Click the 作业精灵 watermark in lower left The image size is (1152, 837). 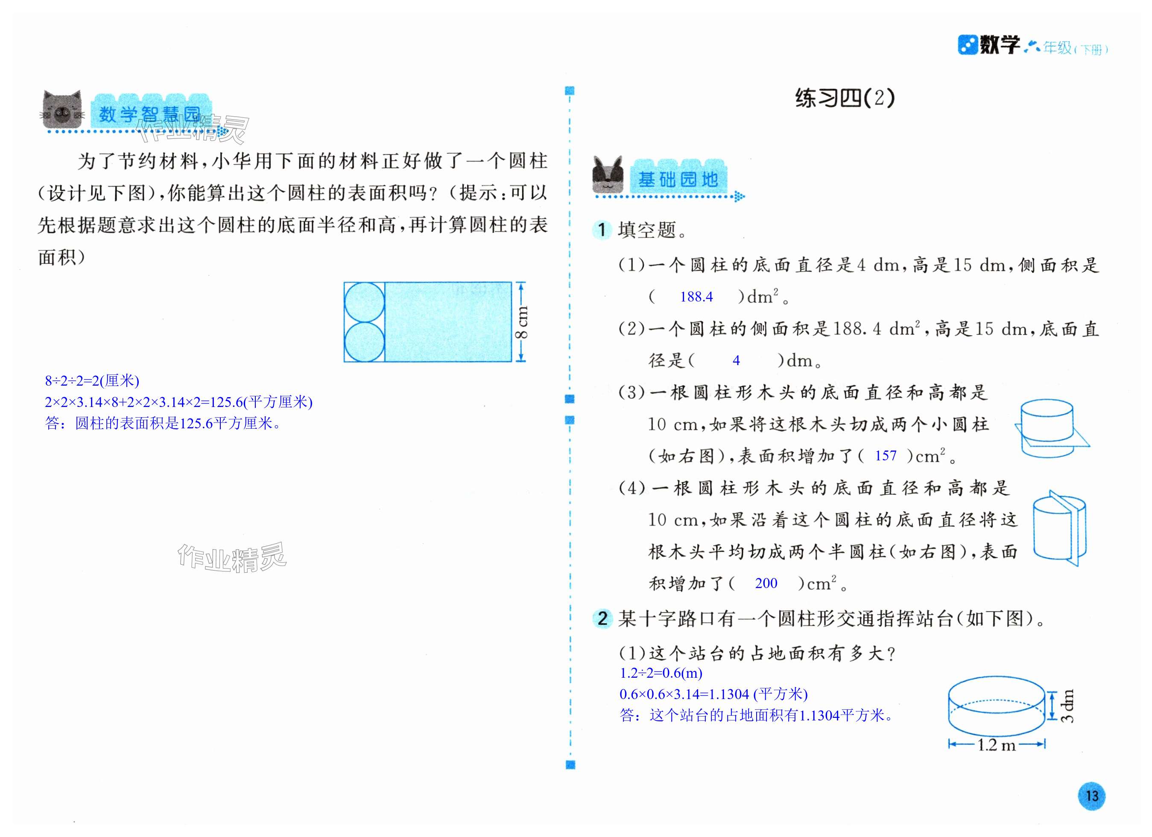click(x=232, y=558)
